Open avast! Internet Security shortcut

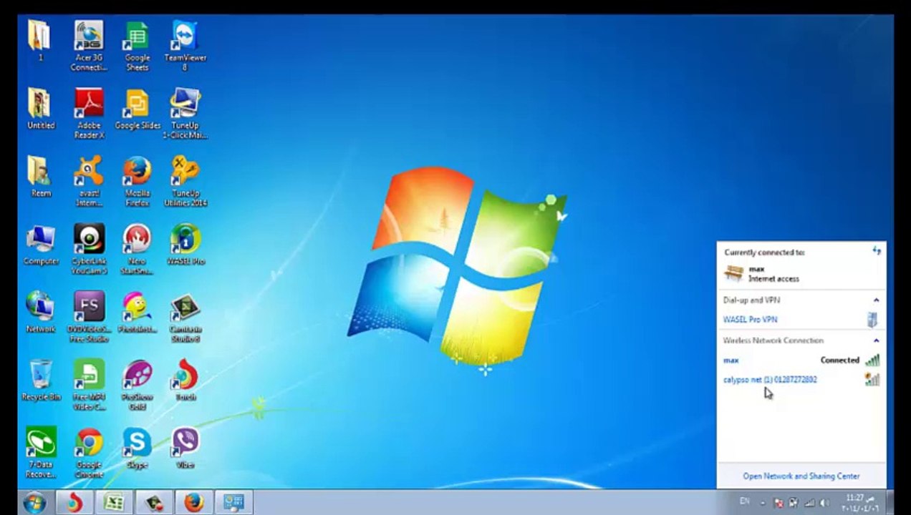89,181
